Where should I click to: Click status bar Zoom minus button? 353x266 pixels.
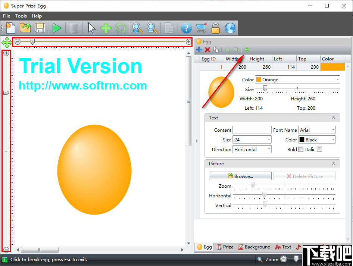coord(284,259)
